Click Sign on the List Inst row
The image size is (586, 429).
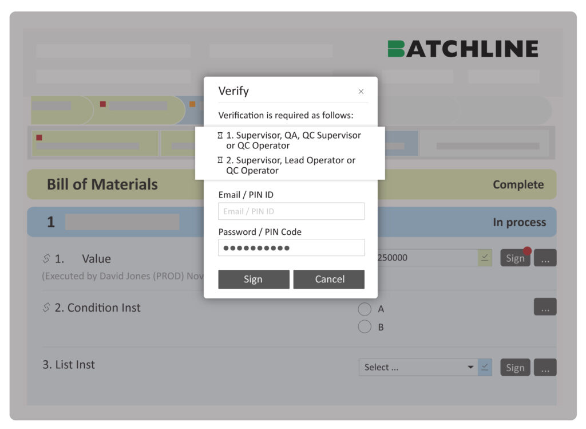point(514,367)
